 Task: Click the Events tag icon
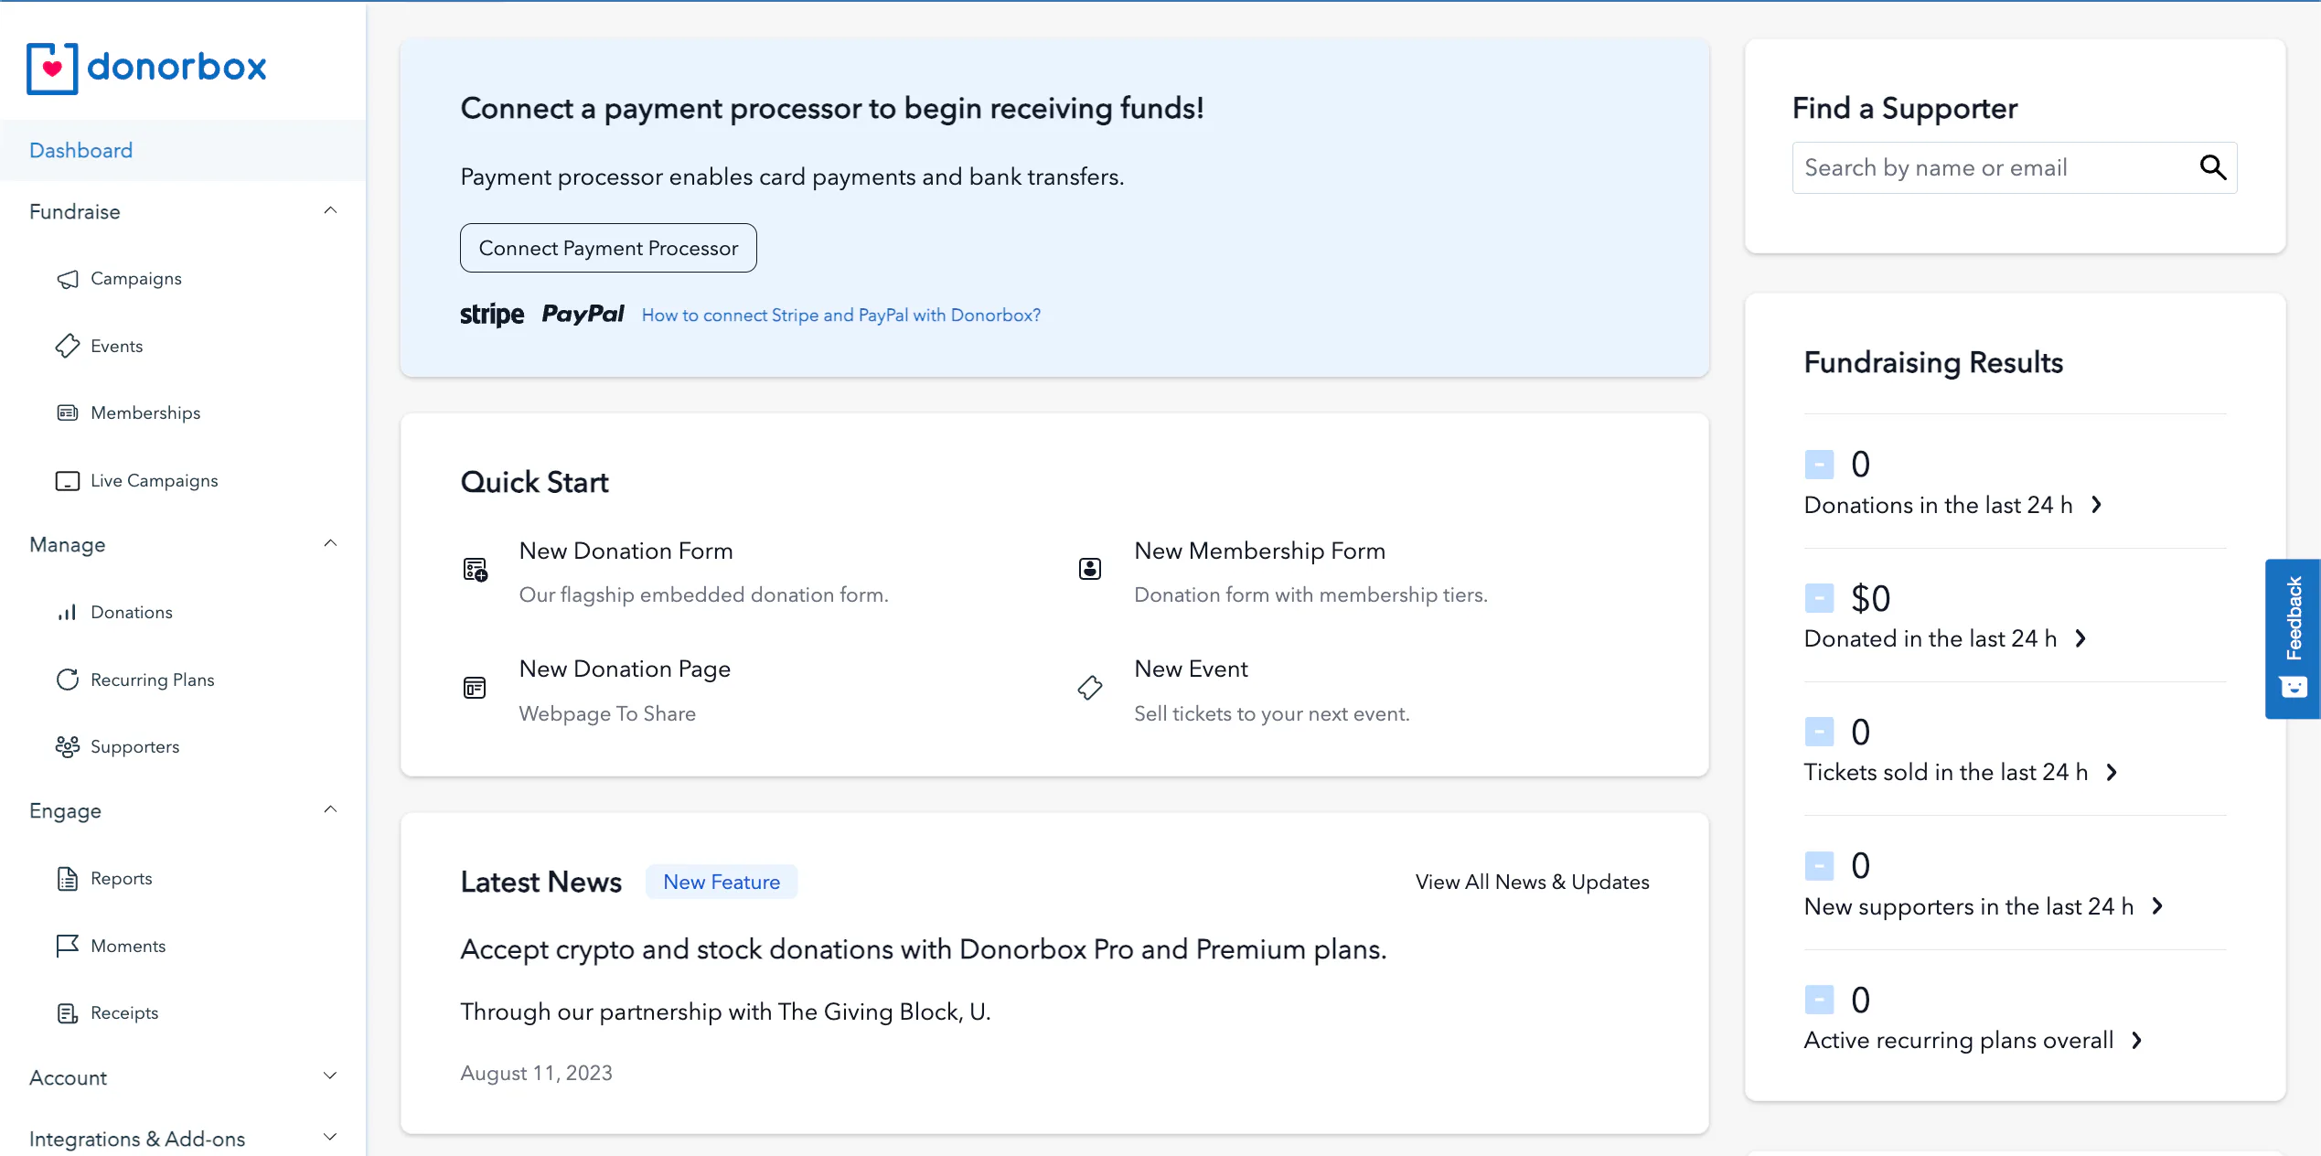click(x=68, y=346)
